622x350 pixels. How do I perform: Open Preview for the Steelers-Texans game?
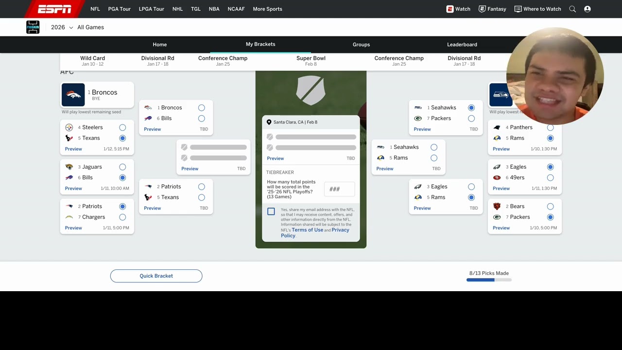tap(73, 149)
